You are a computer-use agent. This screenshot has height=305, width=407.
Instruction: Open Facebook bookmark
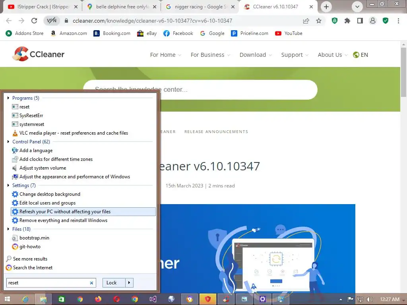pos(178,33)
